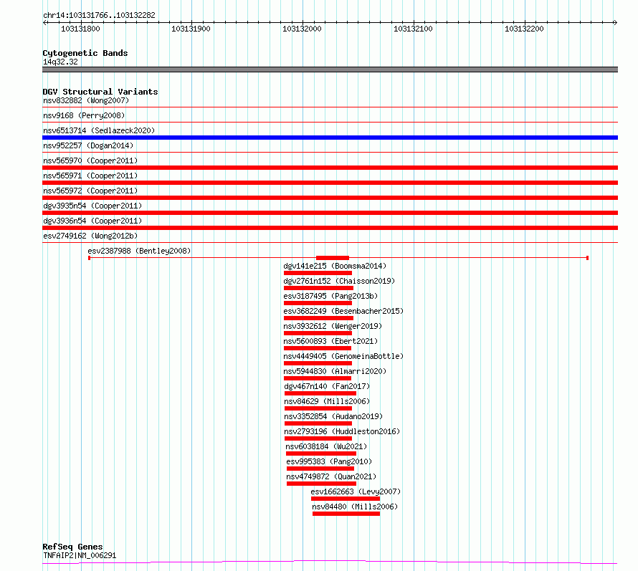Click the thick segment of esv2387988 bar
638x571 pixels.
333,258
